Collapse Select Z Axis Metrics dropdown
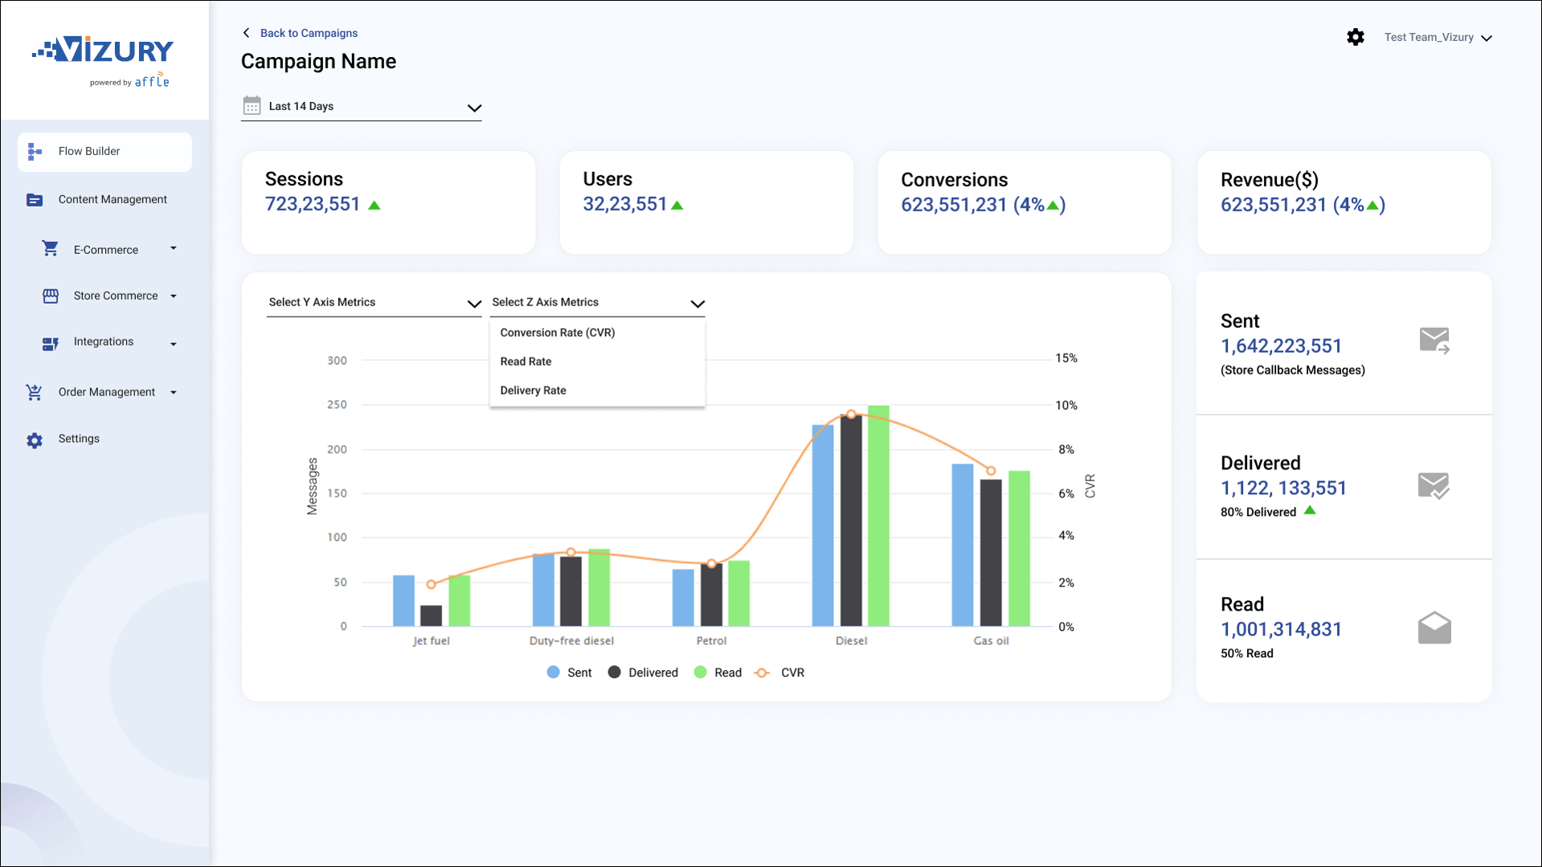 click(x=598, y=303)
